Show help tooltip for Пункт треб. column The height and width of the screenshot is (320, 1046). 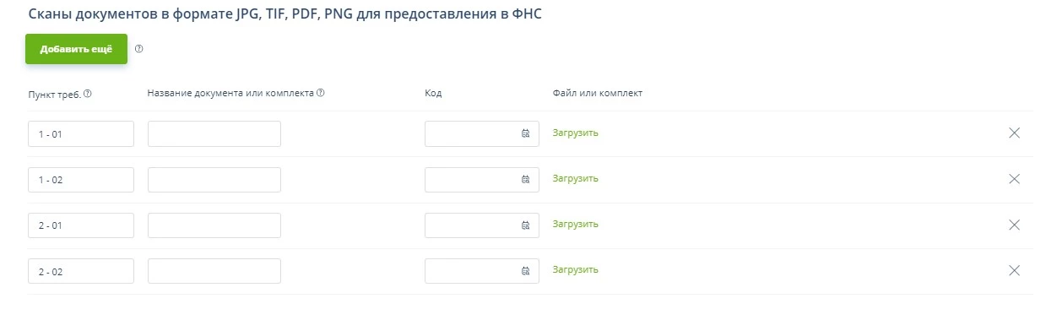88,94
